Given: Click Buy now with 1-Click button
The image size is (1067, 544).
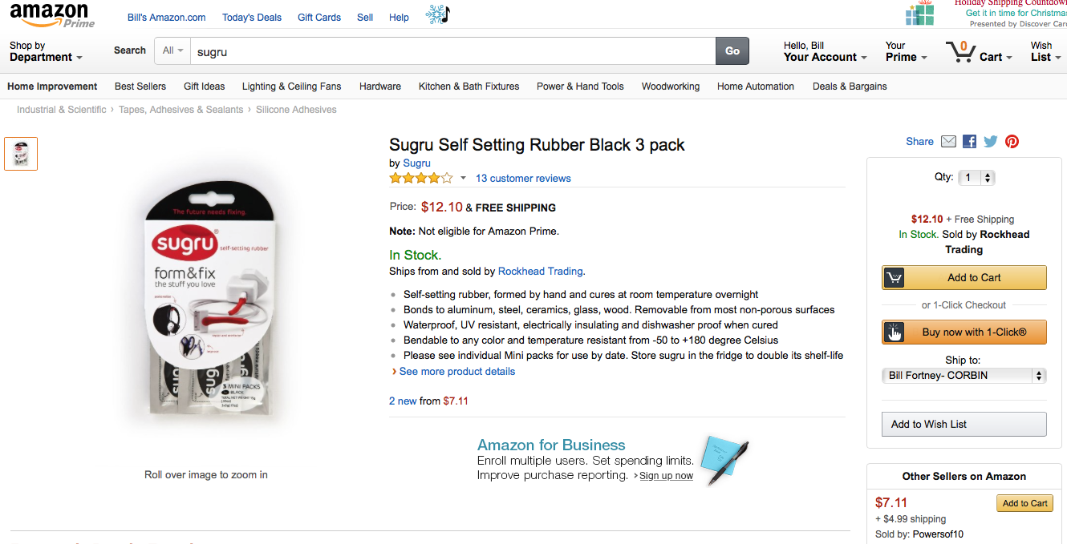Looking at the screenshot, I should pyautogui.click(x=964, y=332).
